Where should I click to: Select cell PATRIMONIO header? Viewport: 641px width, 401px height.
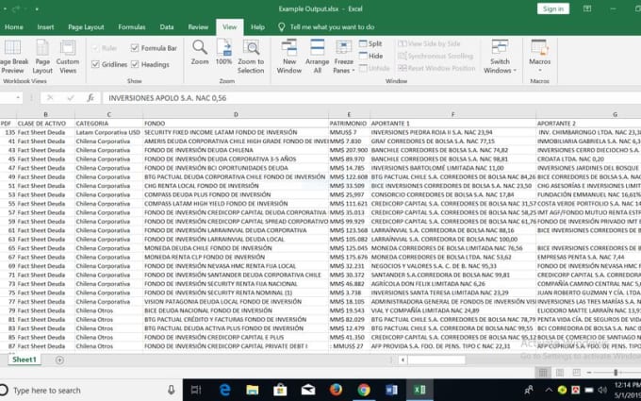[x=349, y=124]
